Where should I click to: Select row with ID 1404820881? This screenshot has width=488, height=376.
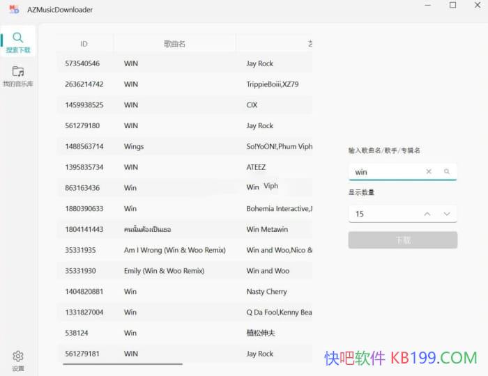[185, 292]
